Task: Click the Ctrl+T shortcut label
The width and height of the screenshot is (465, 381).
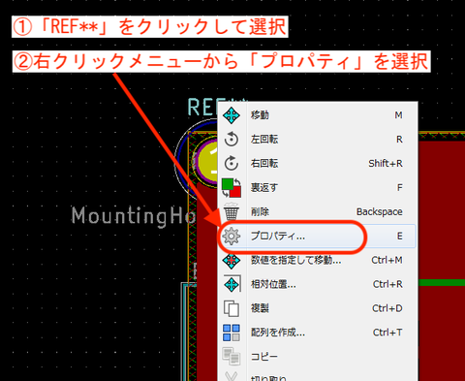Action: (x=387, y=333)
